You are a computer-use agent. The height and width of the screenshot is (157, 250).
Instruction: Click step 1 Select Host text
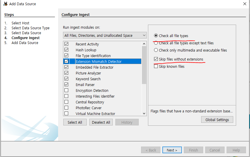(21, 23)
